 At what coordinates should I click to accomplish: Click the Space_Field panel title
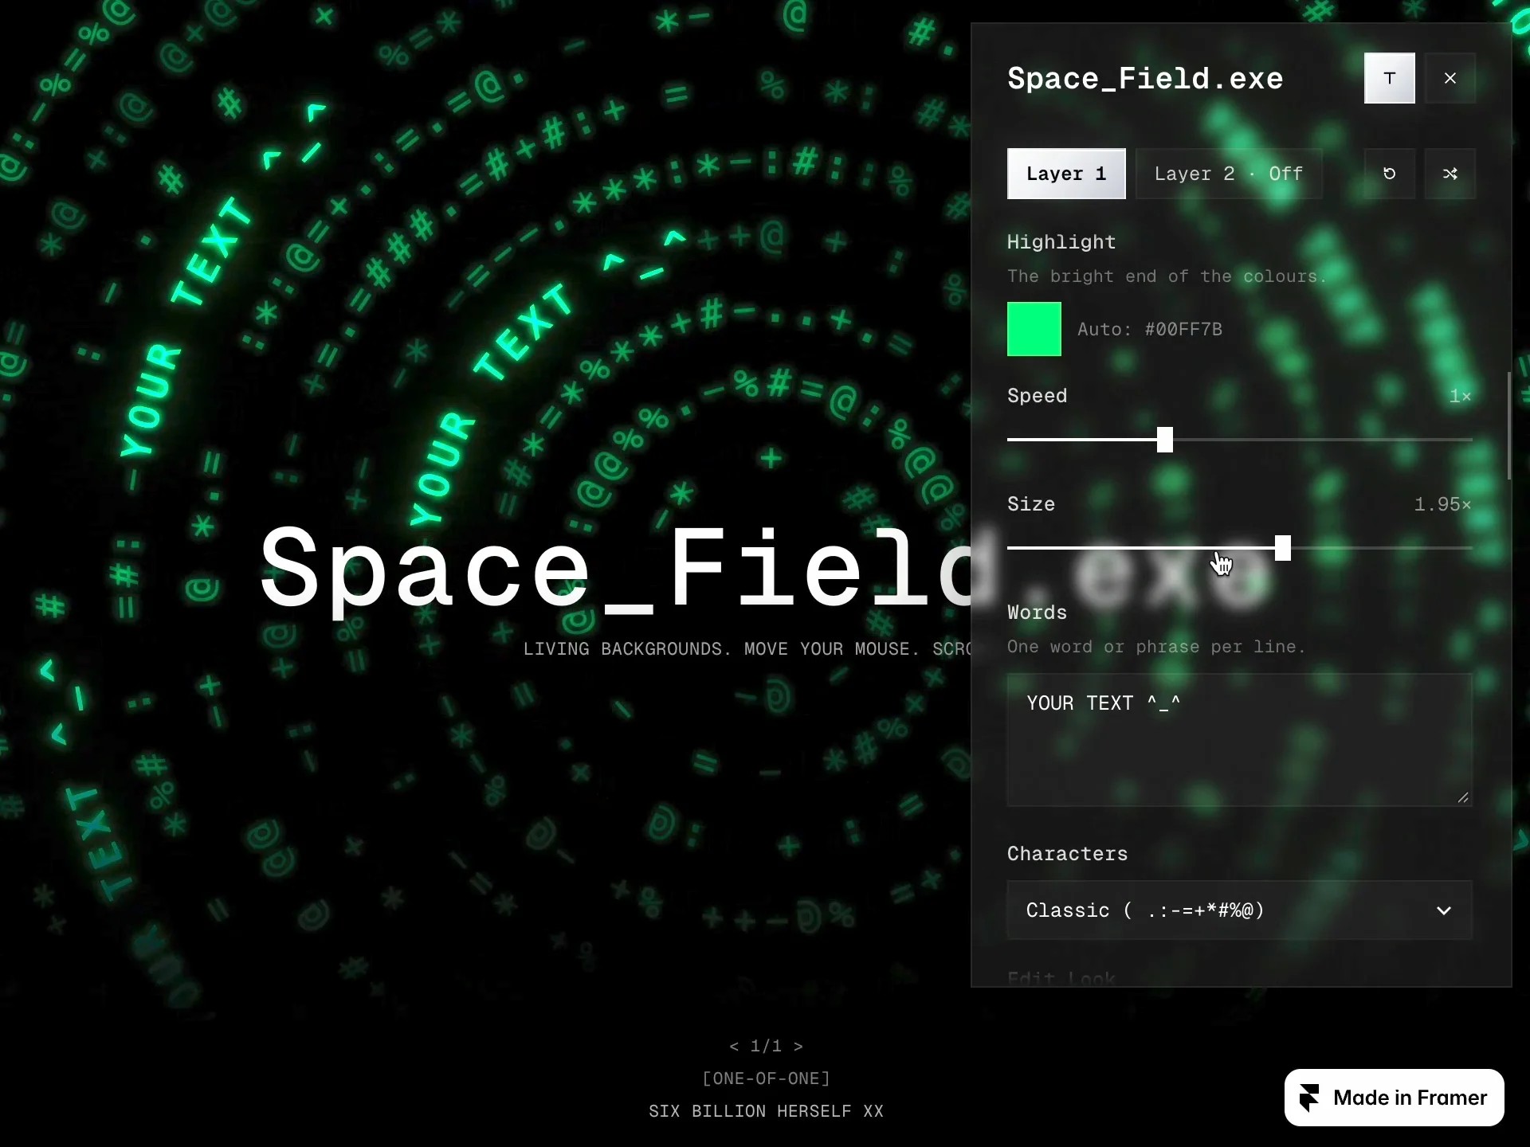[x=1145, y=78]
